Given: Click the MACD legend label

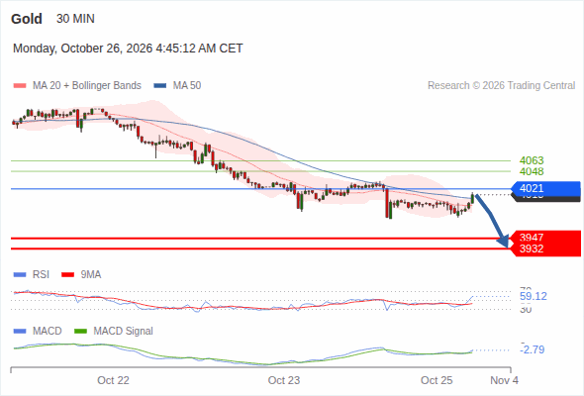Looking at the screenshot, I should tap(48, 332).
